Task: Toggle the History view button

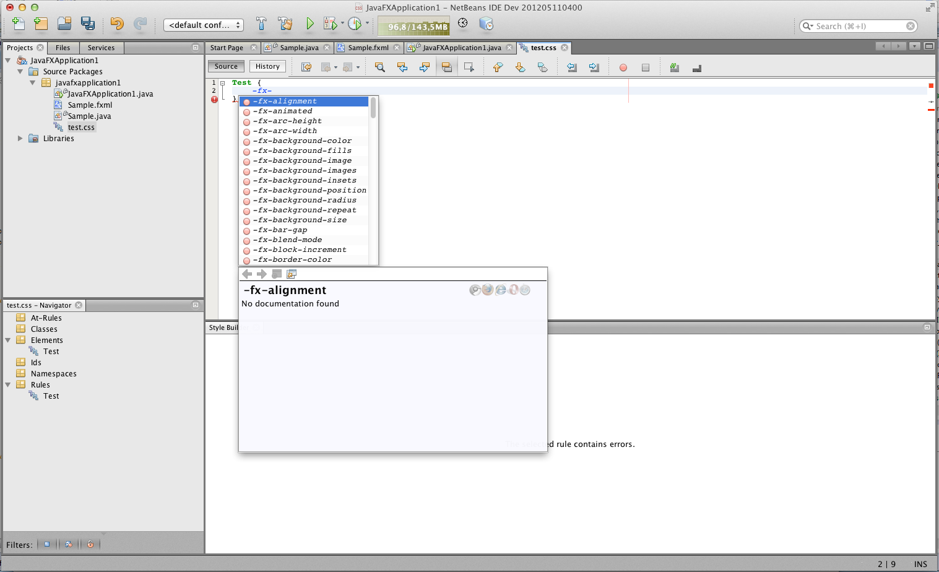Action: tap(267, 66)
